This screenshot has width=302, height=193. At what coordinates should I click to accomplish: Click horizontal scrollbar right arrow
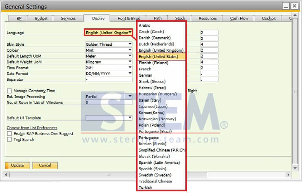pos(288,175)
